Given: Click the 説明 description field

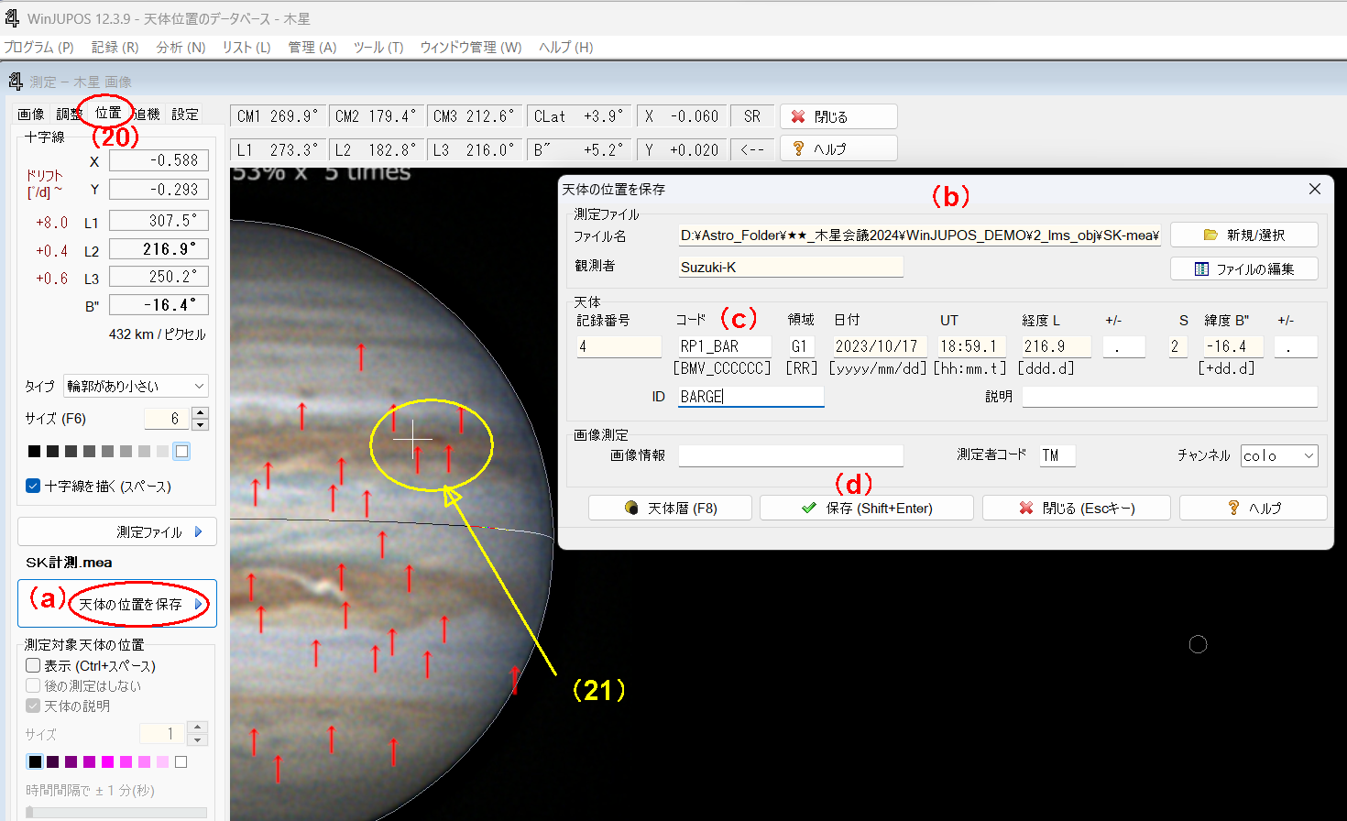Looking at the screenshot, I should point(1169,397).
